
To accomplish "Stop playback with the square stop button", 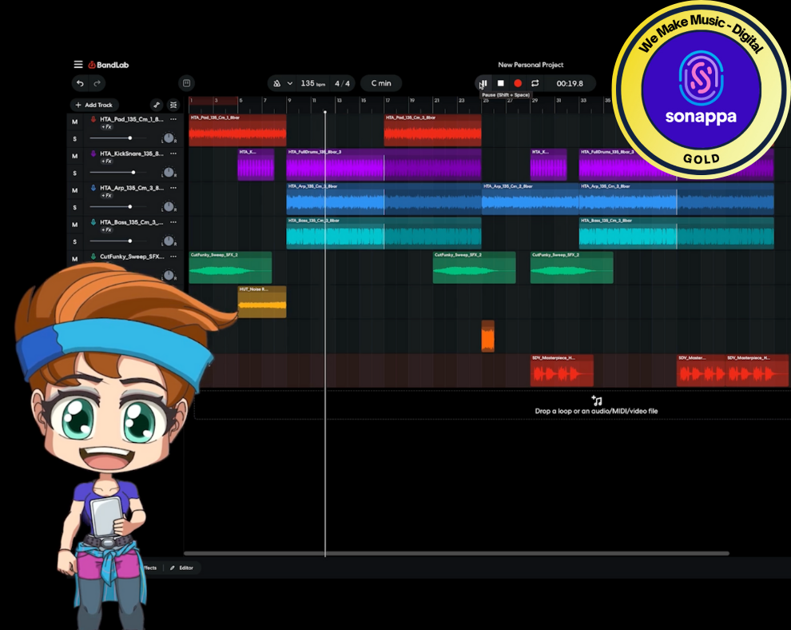I will tap(500, 83).
